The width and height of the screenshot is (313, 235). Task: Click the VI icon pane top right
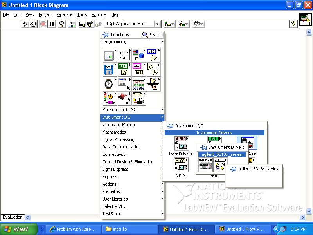[x=306, y=19]
